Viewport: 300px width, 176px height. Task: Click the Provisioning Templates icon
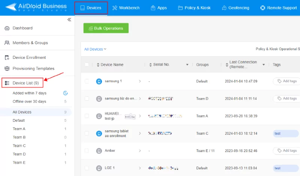[7, 69]
